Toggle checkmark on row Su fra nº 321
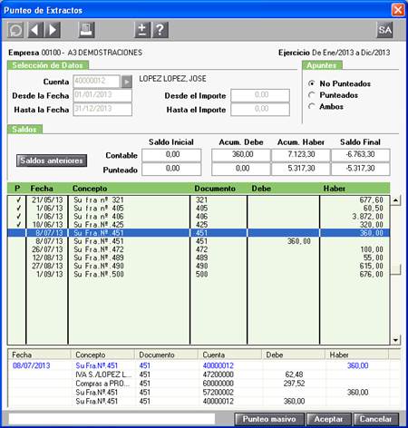 click(x=19, y=199)
